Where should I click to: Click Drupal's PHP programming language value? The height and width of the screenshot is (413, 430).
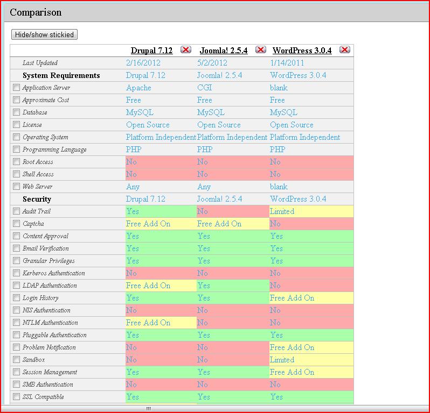134,149
